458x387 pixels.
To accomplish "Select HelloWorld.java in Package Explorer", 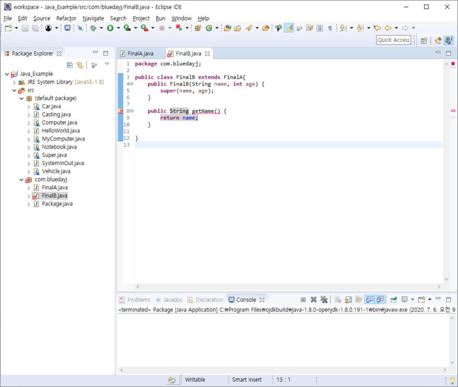I will (61, 131).
